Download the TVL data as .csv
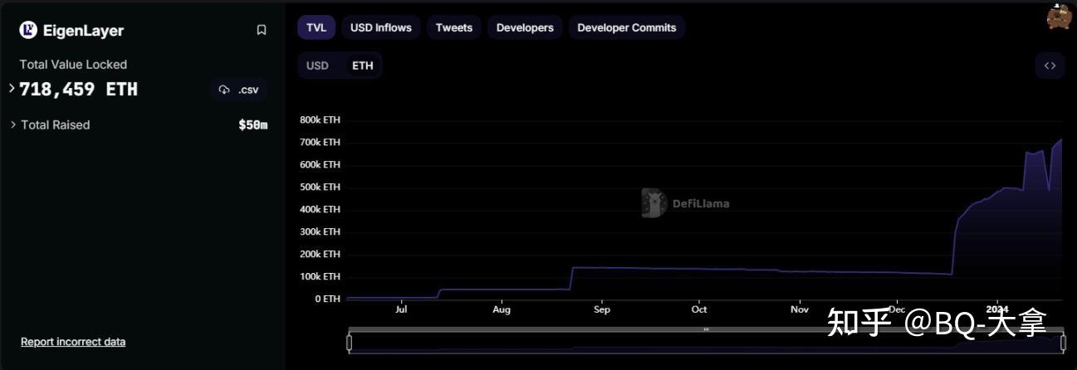 (x=239, y=90)
